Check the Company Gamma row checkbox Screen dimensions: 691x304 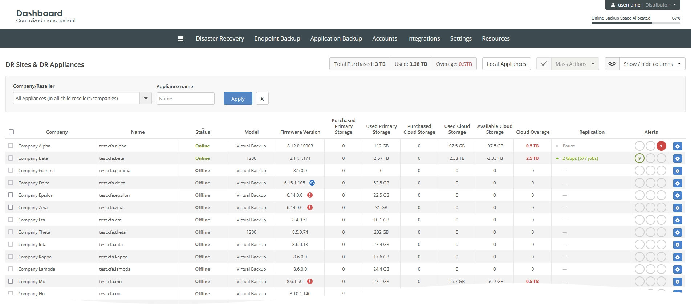11,170
